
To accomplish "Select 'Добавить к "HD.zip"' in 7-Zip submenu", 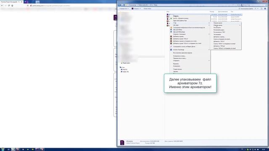I will click(219, 46).
